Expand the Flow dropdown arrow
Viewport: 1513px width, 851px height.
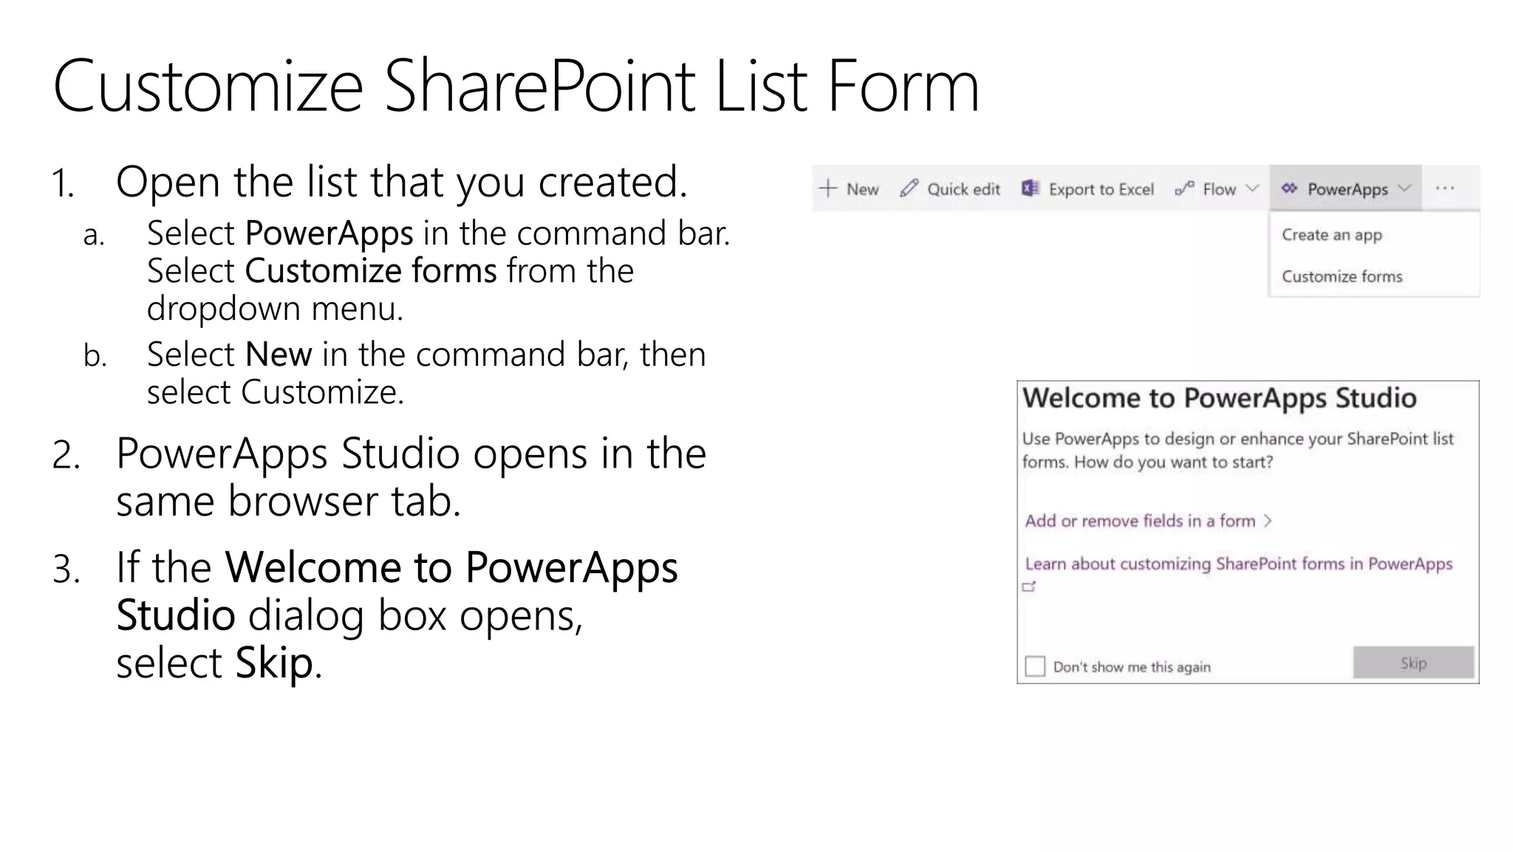[1252, 189]
